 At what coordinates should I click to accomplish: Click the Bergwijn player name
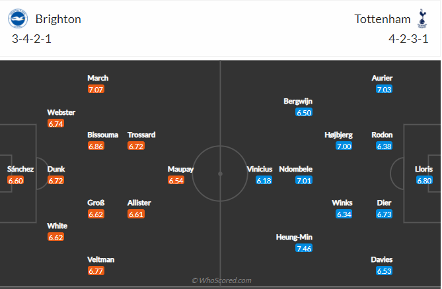click(297, 101)
